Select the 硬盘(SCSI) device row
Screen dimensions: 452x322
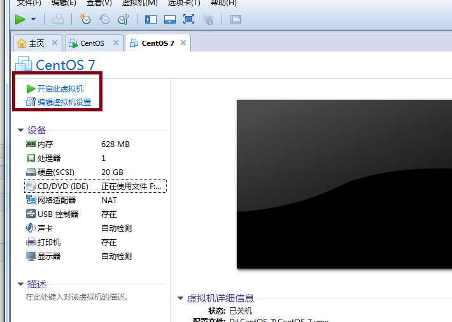coord(95,172)
